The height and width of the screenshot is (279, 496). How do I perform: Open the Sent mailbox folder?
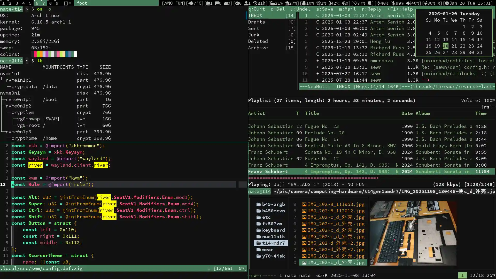[x=254, y=28]
